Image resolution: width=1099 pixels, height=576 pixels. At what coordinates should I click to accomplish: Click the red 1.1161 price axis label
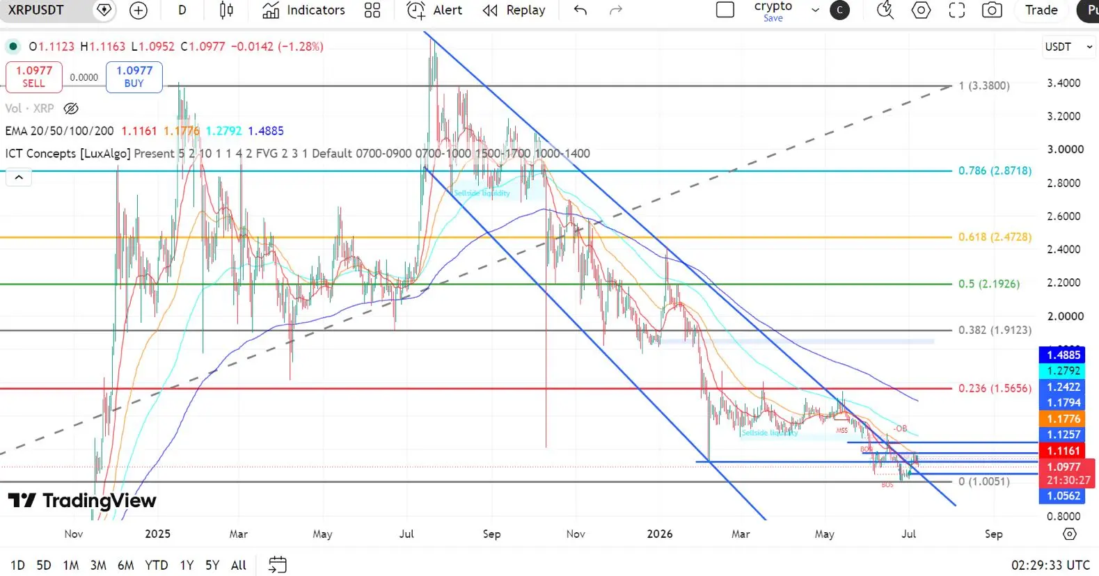pyautogui.click(x=1064, y=451)
